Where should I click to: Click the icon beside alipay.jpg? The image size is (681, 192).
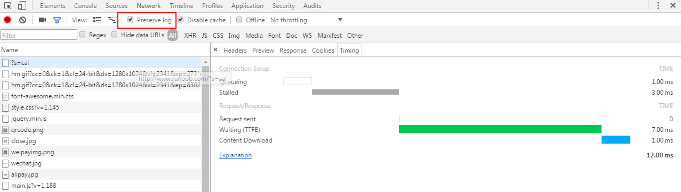tap(5, 174)
